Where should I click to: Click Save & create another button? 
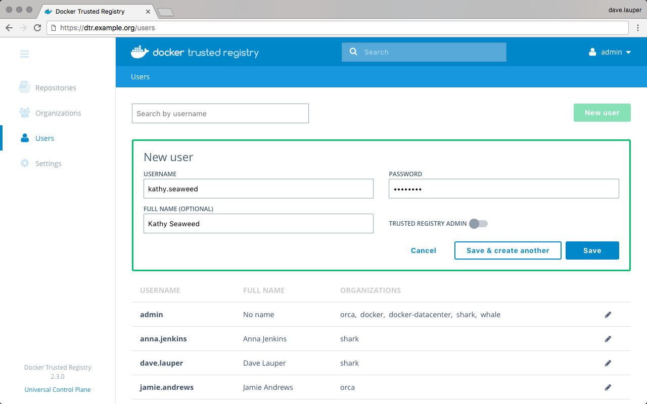tap(507, 250)
